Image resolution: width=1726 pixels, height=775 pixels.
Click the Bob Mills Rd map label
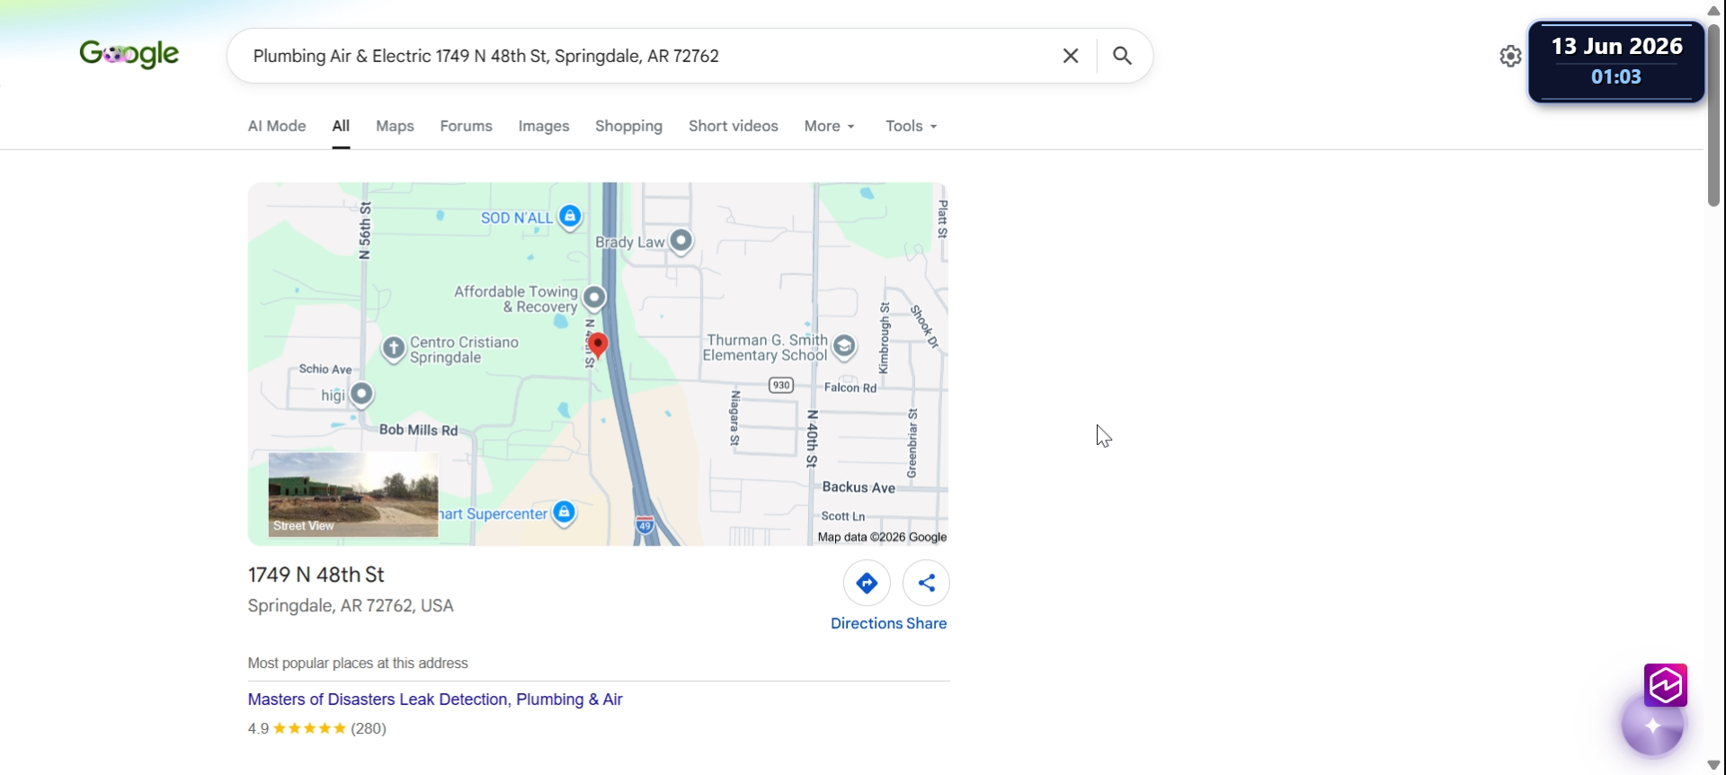coord(419,430)
